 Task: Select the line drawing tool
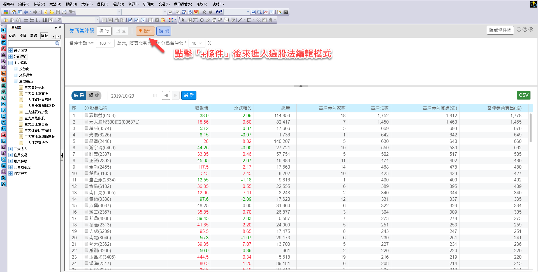(x=240, y=20)
